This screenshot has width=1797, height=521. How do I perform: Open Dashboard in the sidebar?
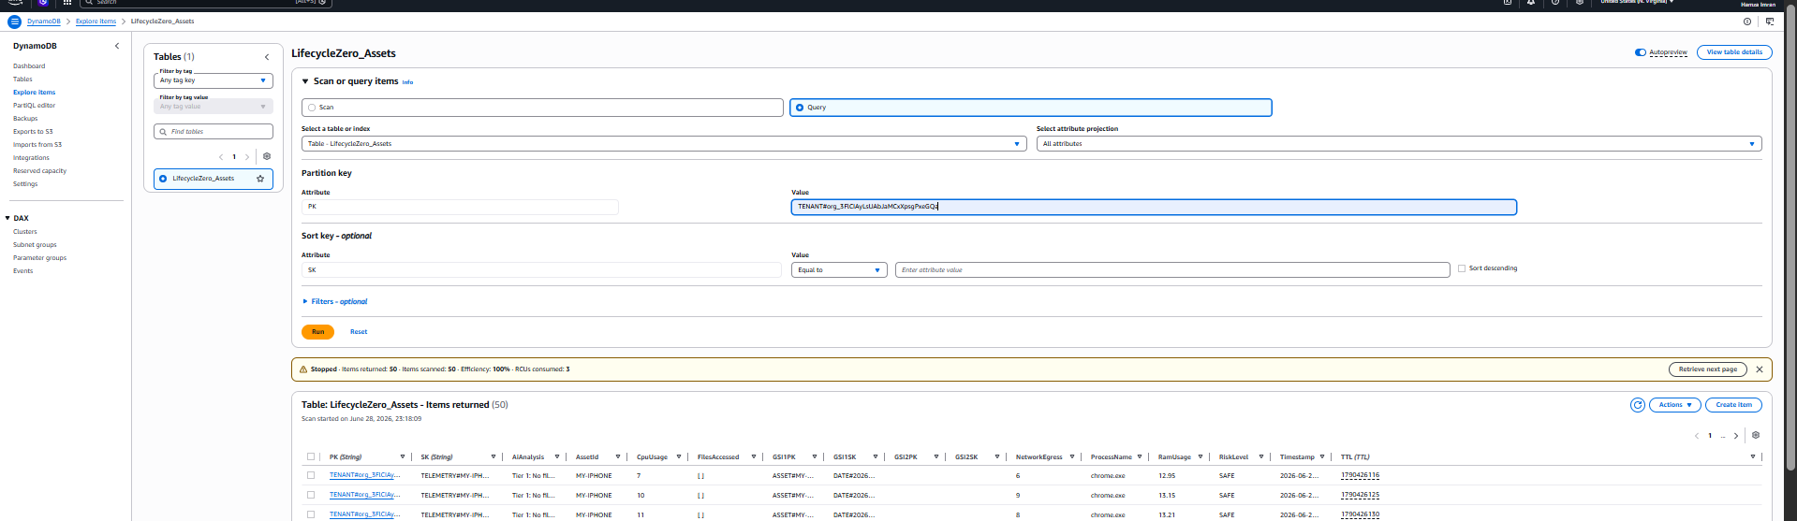point(29,66)
